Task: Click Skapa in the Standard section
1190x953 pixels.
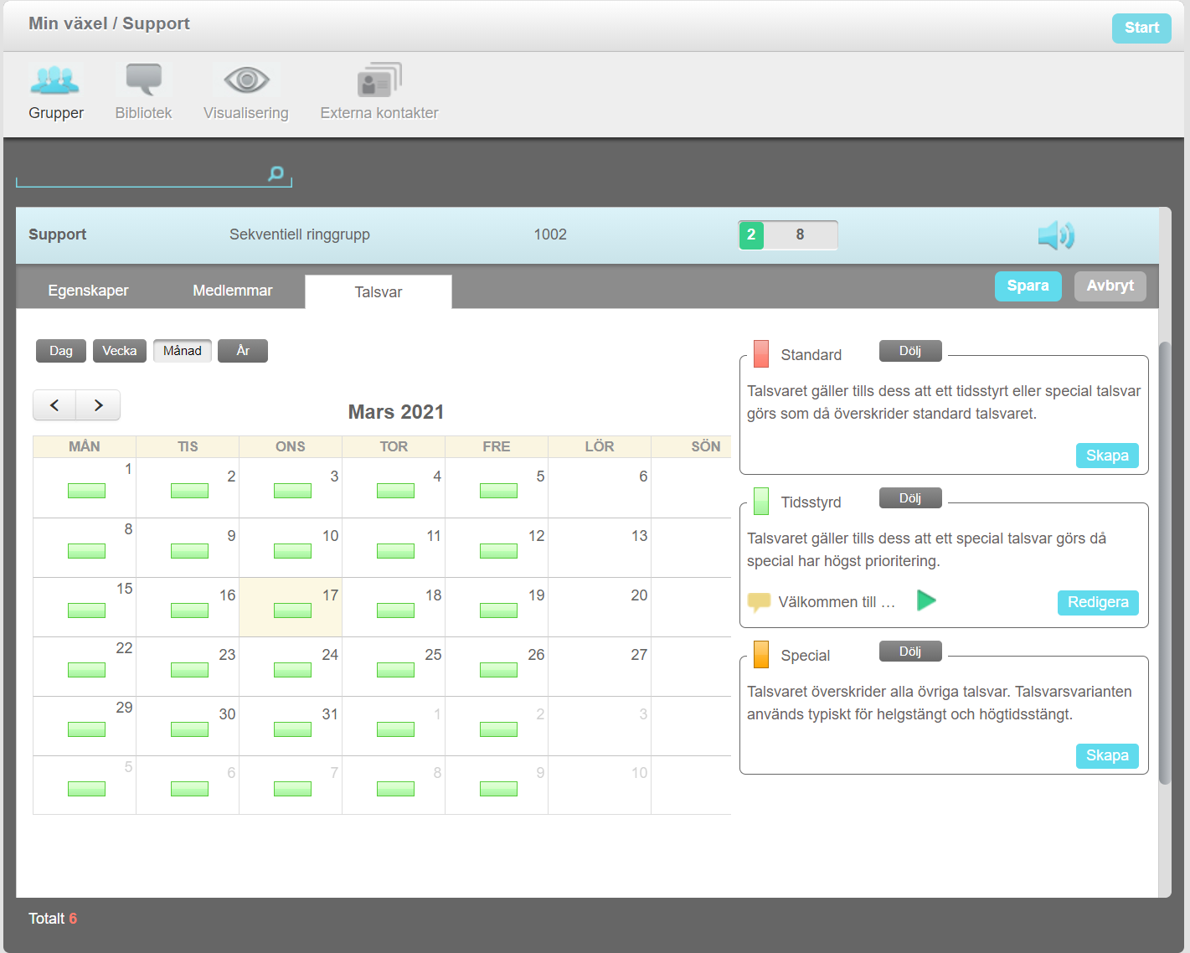Action: coord(1107,456)
